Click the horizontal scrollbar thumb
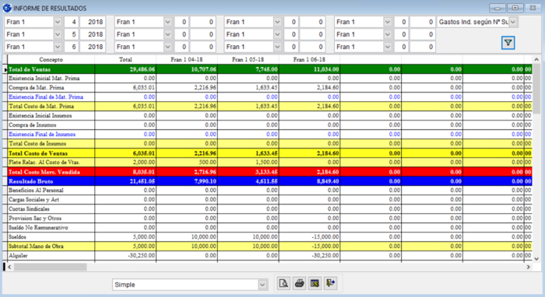The width and height of the screenshot is (545, 297). (x=50, y=267)
